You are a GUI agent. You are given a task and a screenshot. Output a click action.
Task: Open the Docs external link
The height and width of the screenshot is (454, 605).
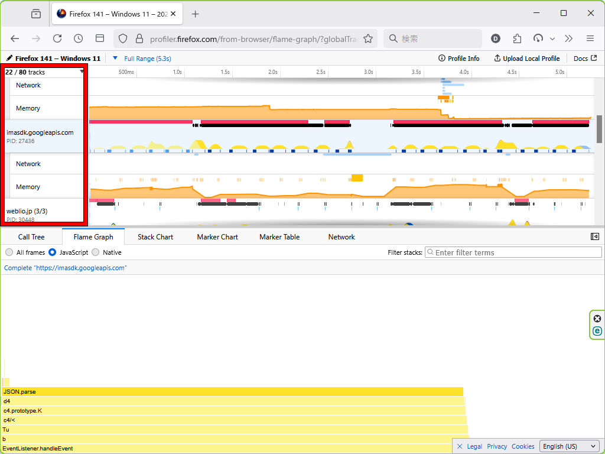[586, 59]
